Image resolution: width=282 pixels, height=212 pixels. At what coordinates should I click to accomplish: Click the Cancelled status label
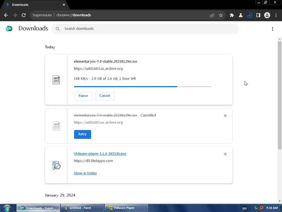pos(148,115)
